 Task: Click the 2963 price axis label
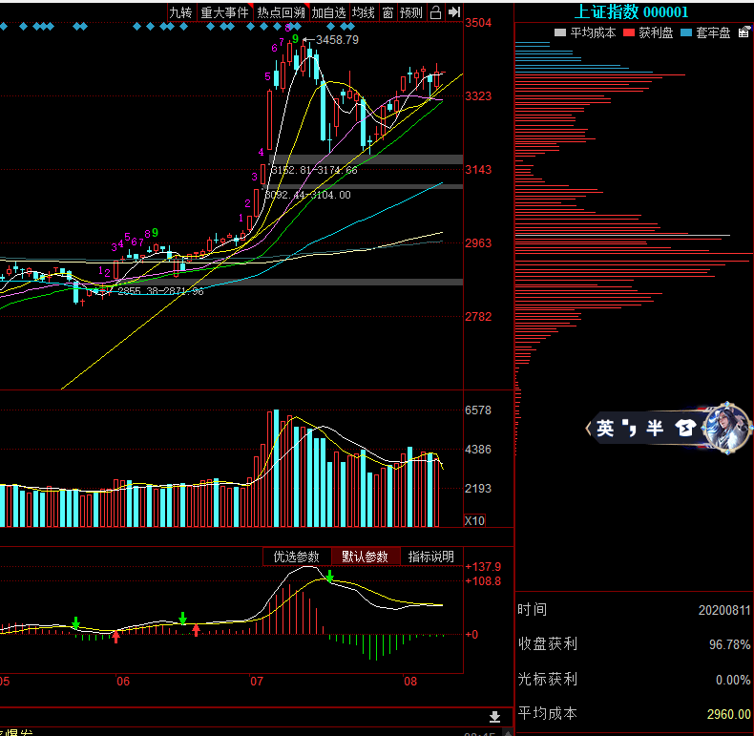click(x=478, y=242)
